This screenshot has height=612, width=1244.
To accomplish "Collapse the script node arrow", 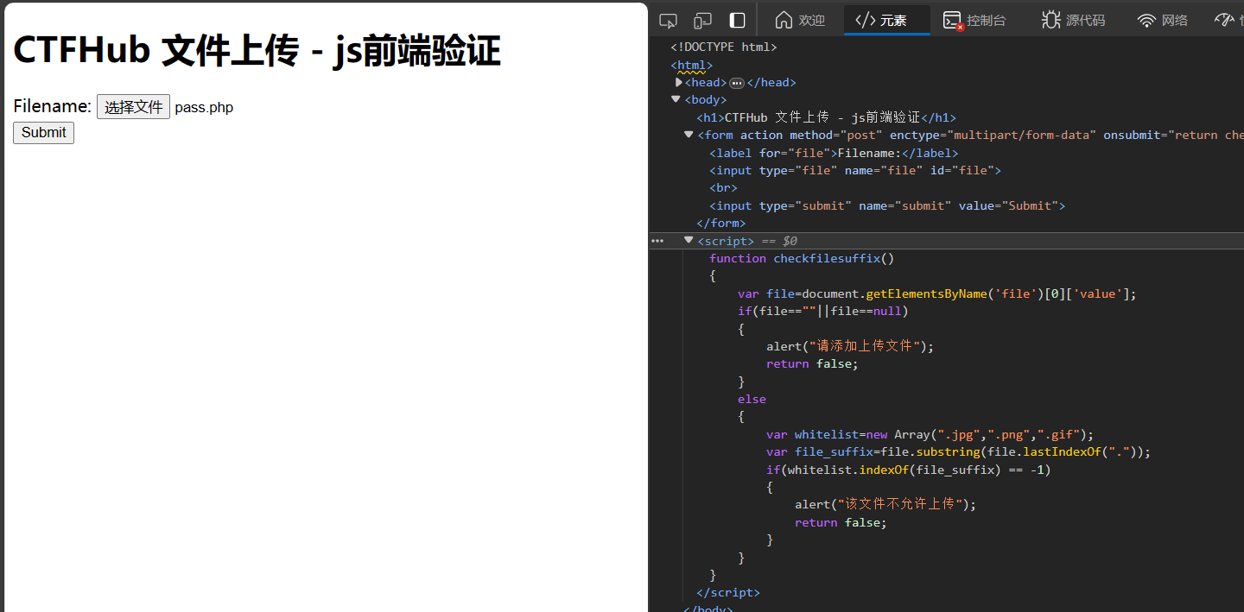I will pos(689,240).
